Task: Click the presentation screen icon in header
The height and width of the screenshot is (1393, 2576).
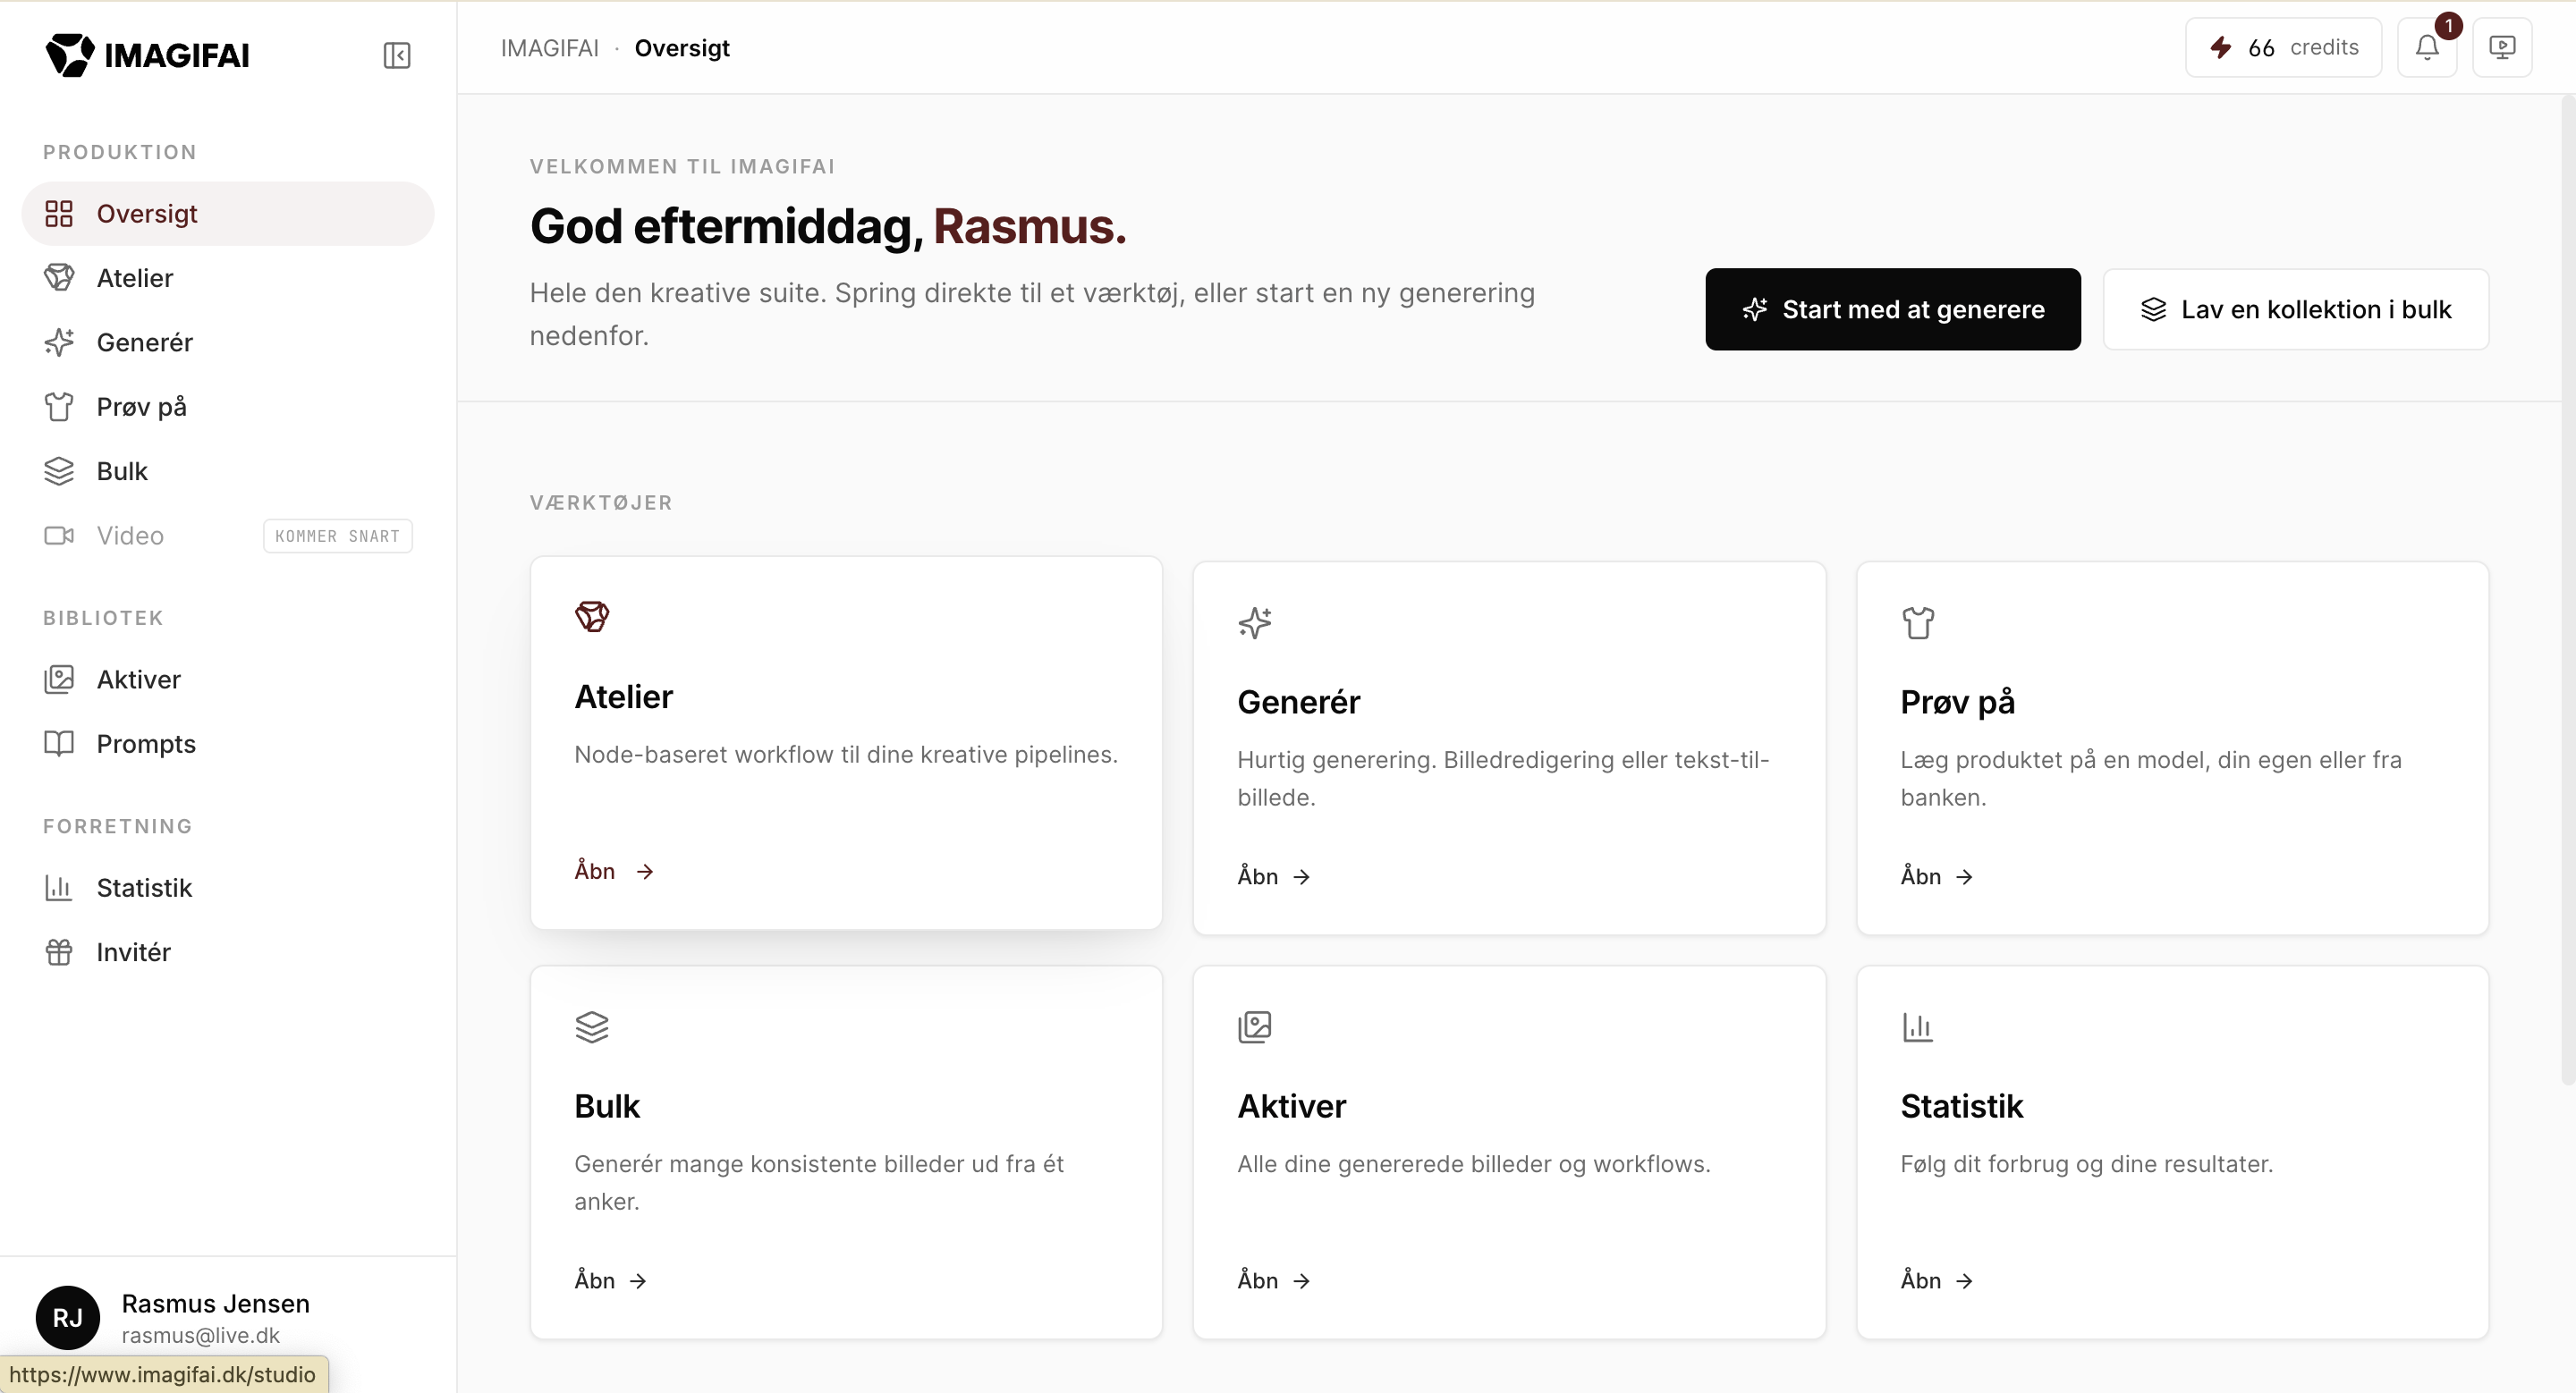Action: [2502, 47]
